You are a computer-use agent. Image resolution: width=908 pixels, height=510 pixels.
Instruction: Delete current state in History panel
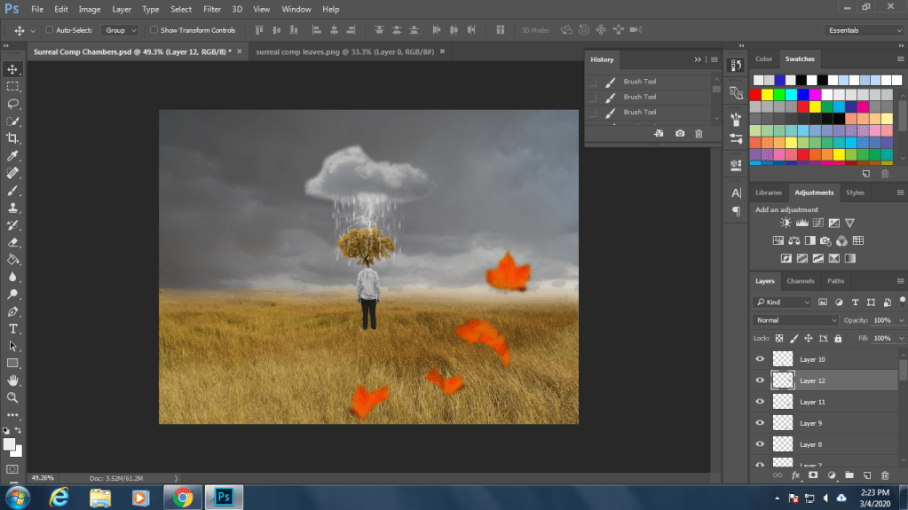tap(699, 133)
